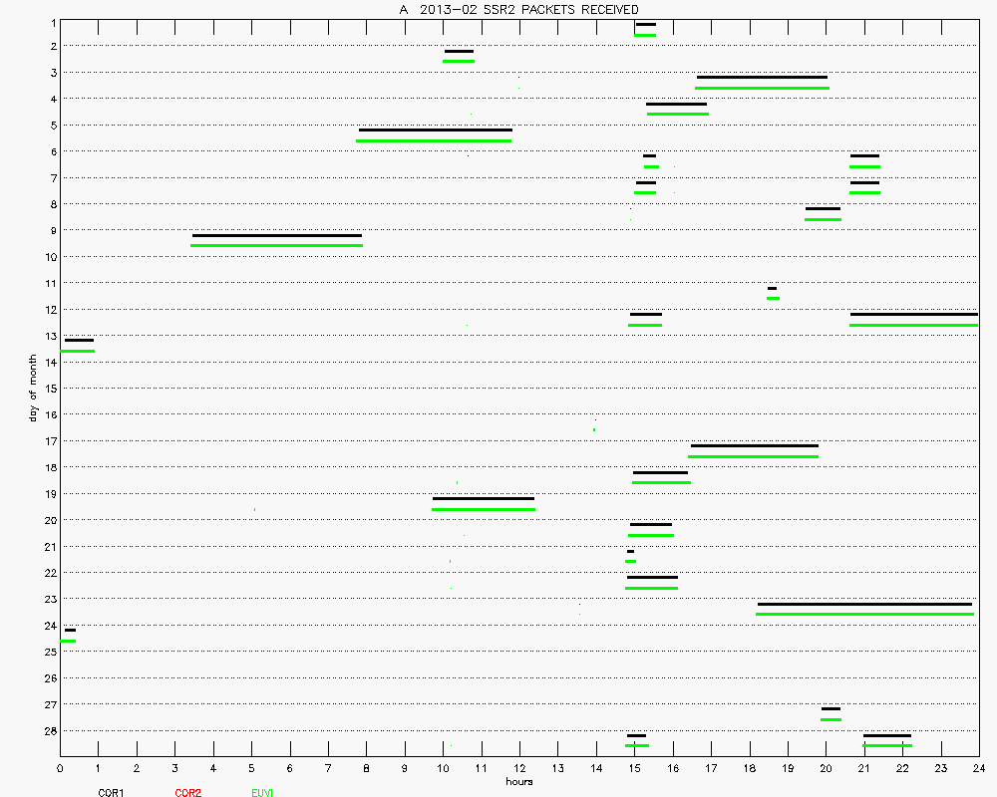Screen dimensions: 997x797
Task: Select the green bar on day 24
Action: (68, 641)
